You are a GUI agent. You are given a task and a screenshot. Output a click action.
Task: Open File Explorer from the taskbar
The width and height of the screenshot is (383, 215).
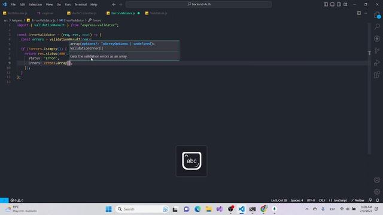click(x=208, y=209)
